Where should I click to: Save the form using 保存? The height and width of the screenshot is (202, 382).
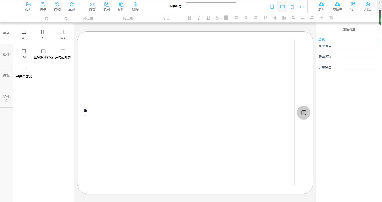click(x=43, y=7)
